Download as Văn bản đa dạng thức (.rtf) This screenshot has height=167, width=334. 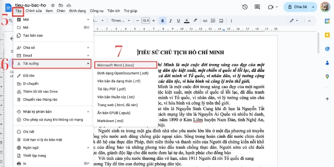click(126, 81)
